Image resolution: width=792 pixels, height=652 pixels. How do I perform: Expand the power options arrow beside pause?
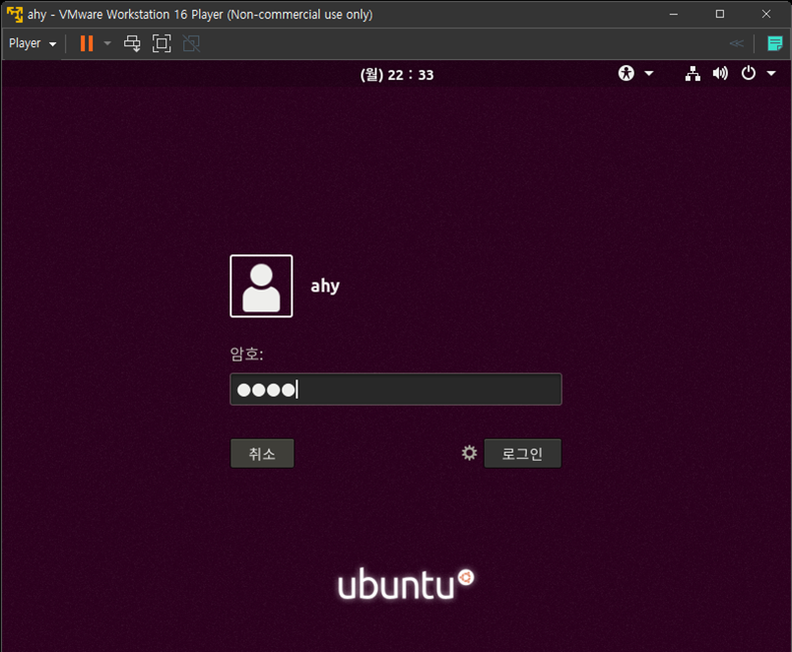(107, 43)
